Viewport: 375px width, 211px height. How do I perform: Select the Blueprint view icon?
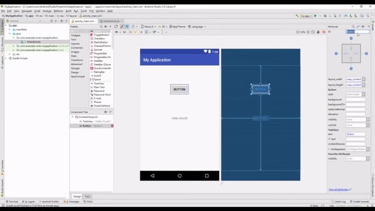[127, 26]
